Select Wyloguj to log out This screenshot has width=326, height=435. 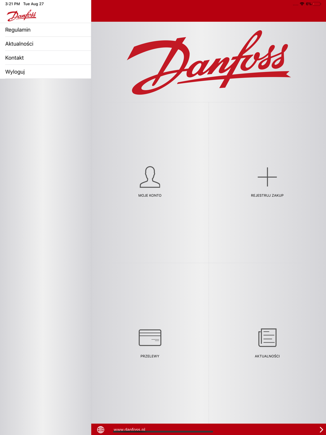46,72
